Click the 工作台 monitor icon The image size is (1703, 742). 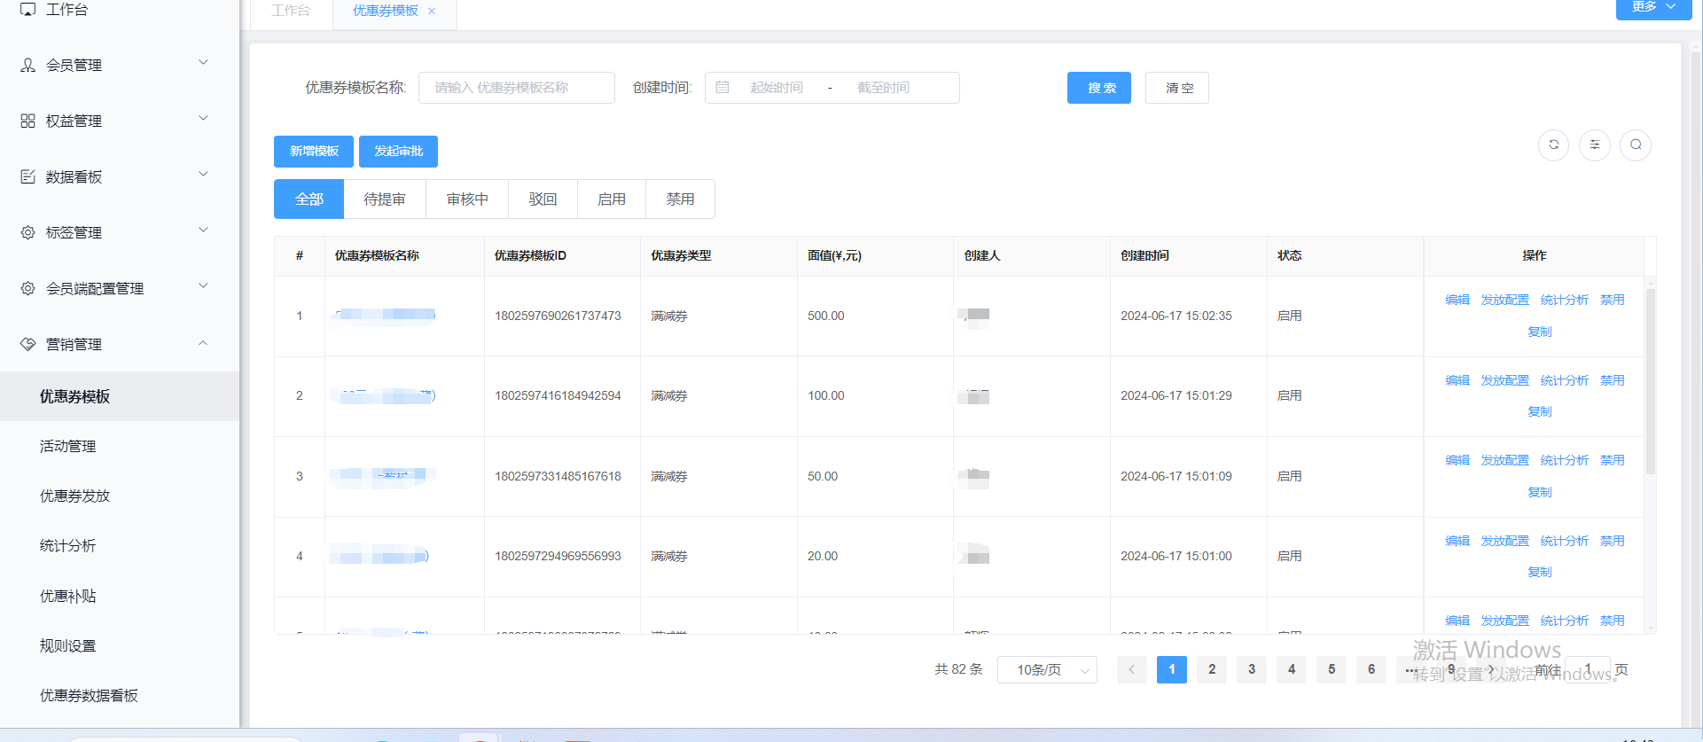(x=28, y=9)
